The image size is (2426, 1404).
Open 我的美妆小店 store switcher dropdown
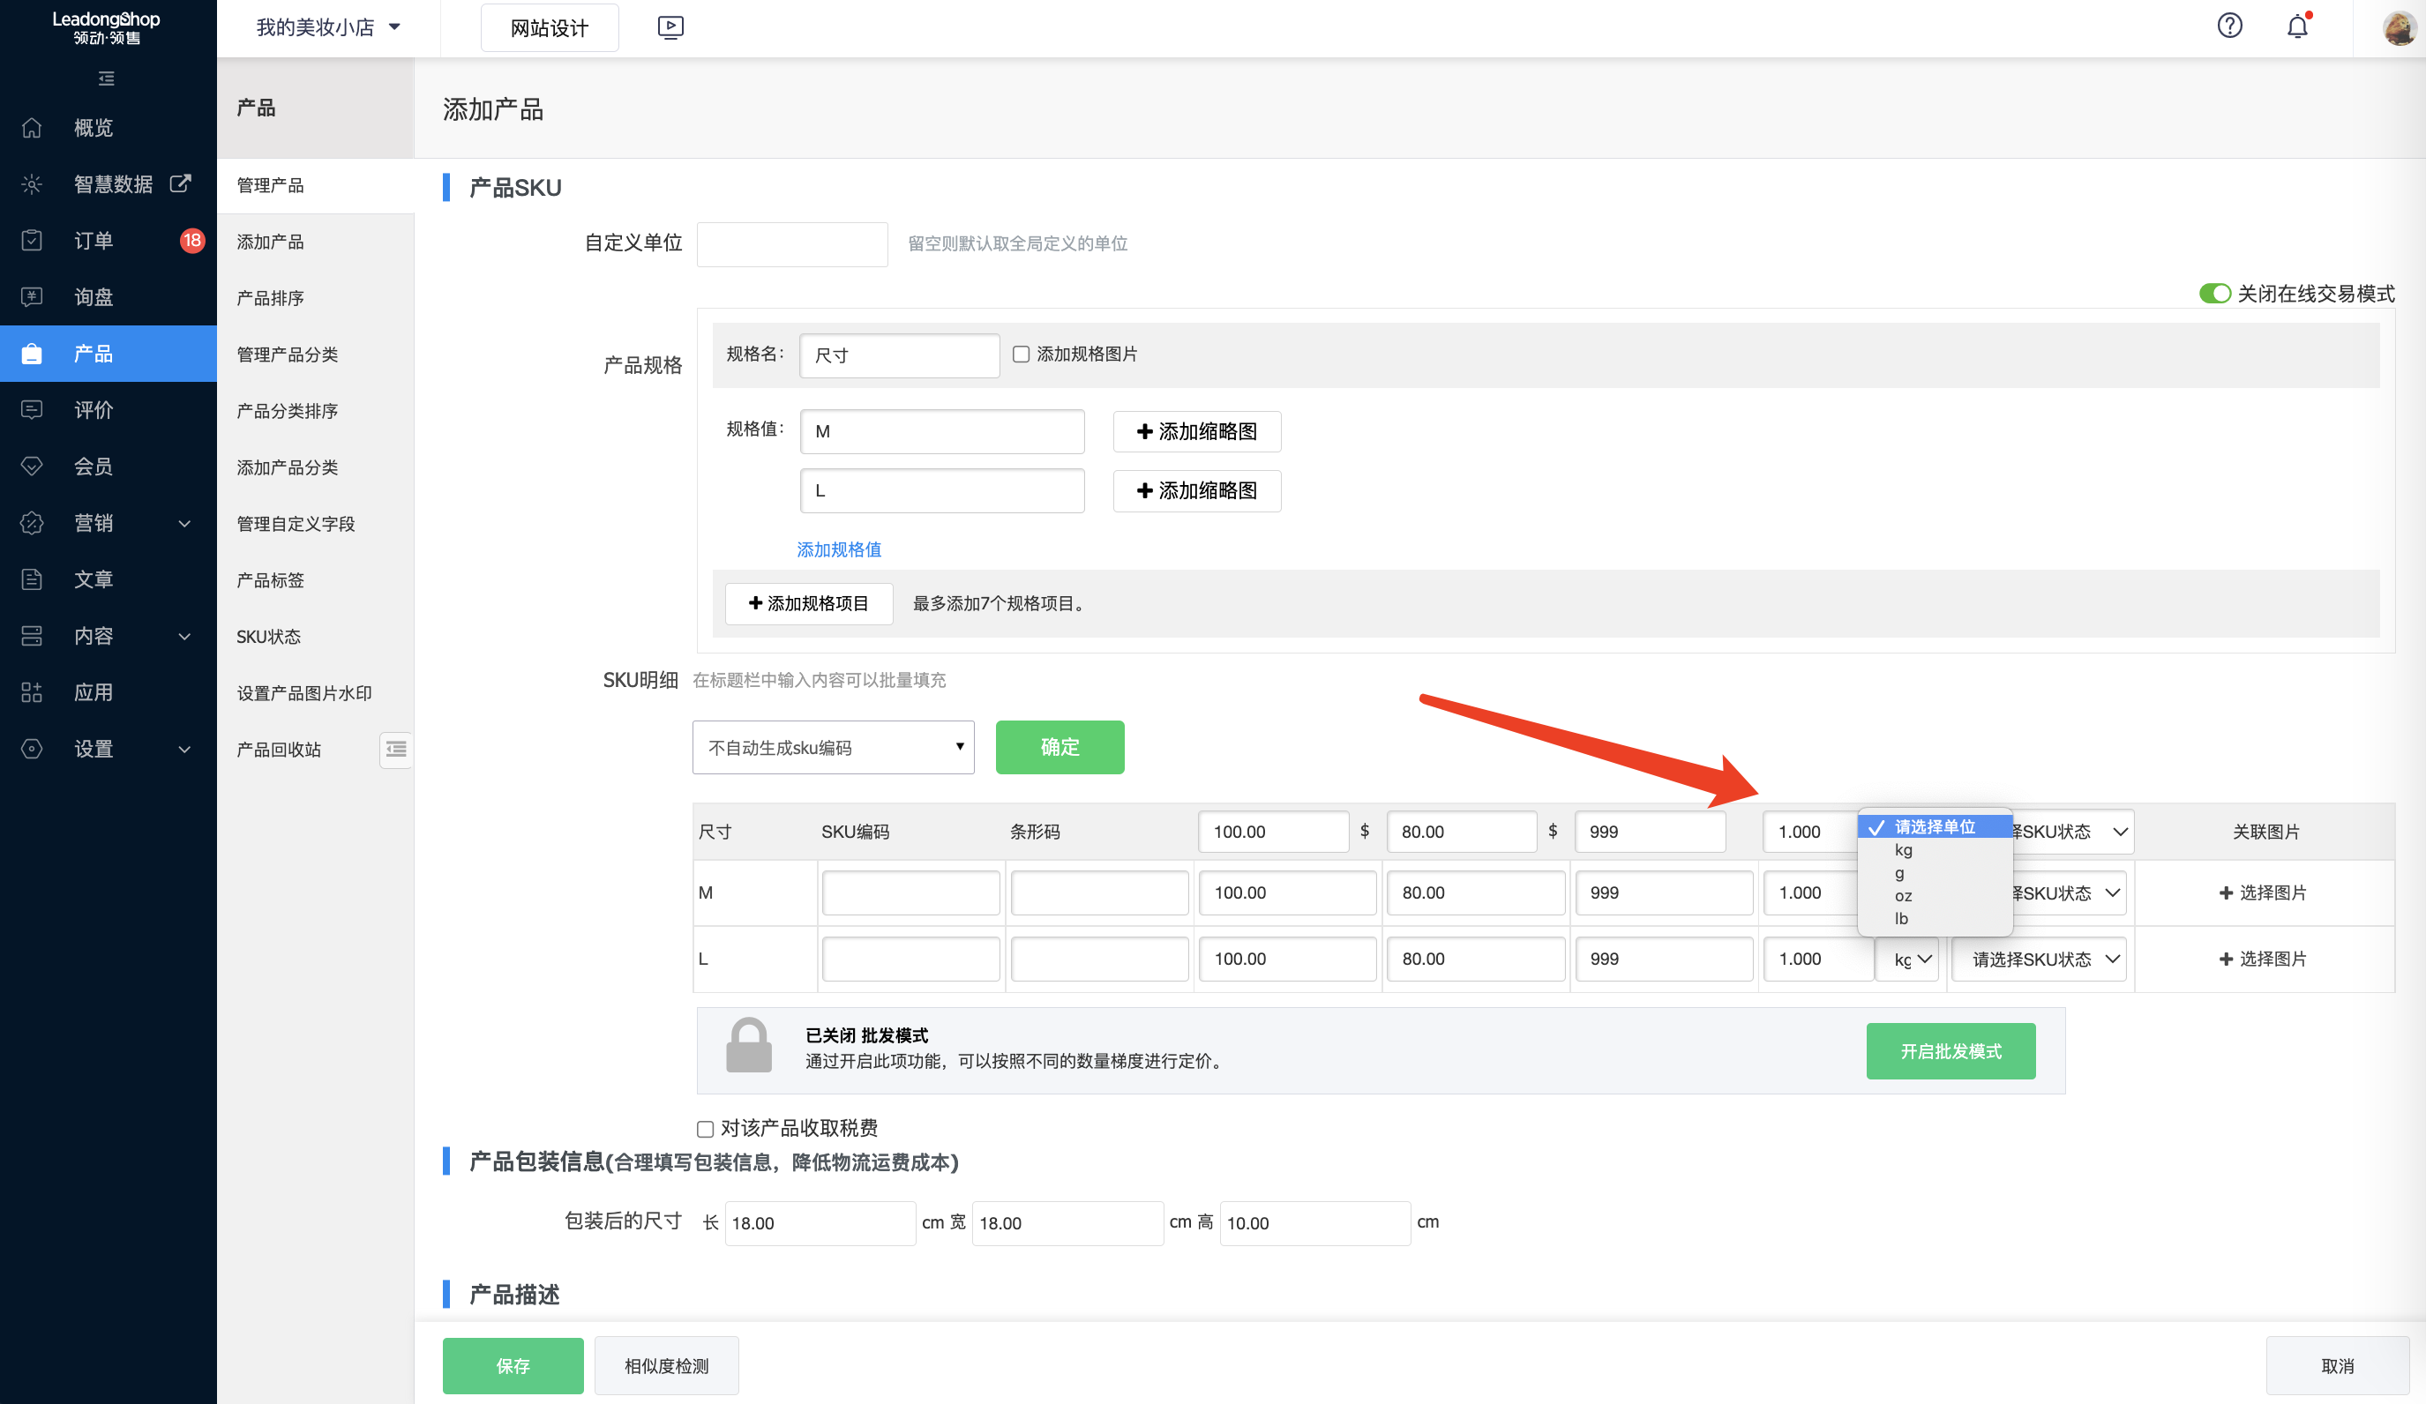click(327, 27)
